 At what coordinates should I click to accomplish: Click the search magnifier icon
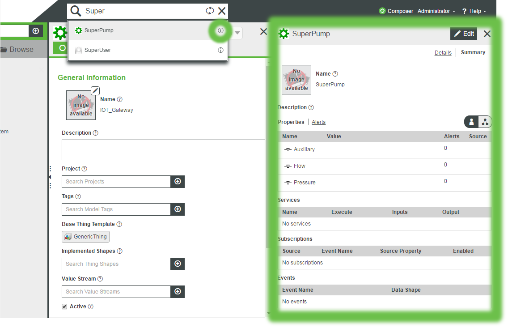coord(76,11)
